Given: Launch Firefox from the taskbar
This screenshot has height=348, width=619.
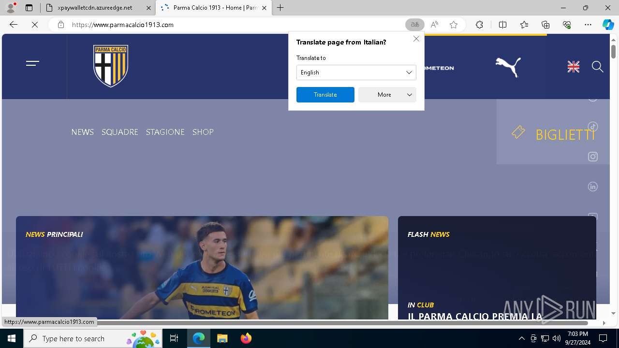Looking at the screenshot, I should pos(246,338).
